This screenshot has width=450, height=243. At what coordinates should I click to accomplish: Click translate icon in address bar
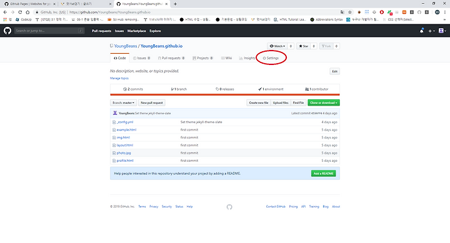[342, 12]
